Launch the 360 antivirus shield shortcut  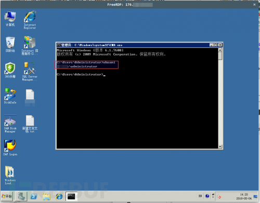click(x=10, y=70)
